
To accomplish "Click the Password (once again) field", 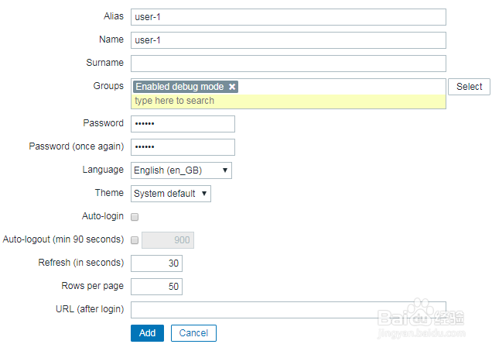I will click(183, 147).
